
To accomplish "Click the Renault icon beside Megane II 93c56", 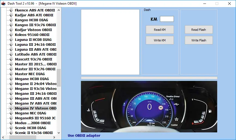I will pos(11,89).
